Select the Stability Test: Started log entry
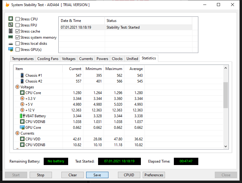The image size is (242, 183). pos(126,27)
